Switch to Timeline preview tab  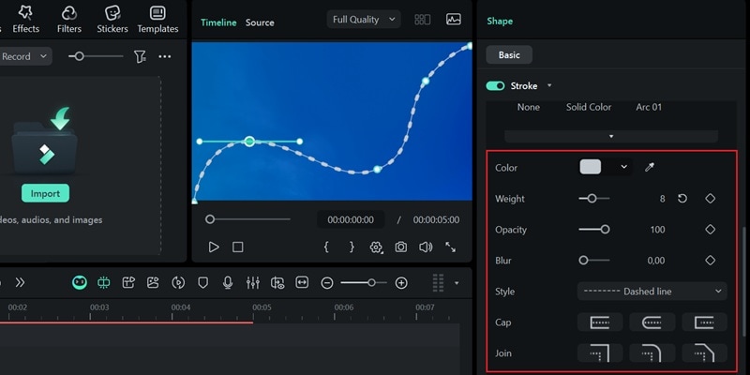click(218, 22)
